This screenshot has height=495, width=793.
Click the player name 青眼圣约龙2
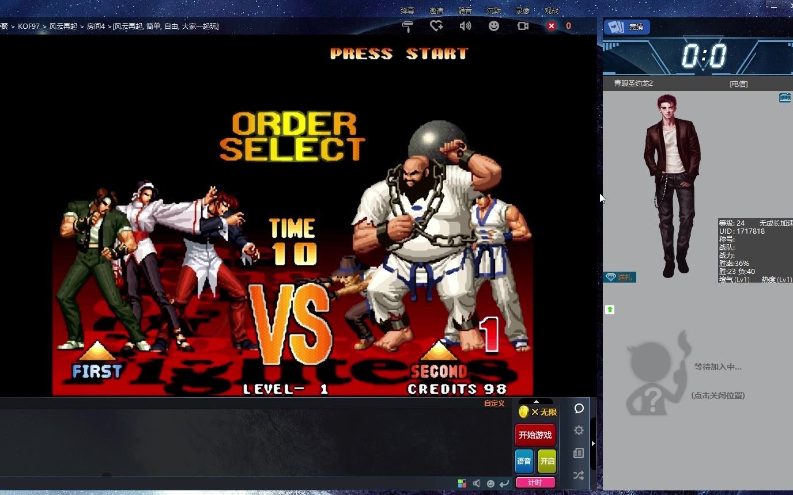point(633,83)
